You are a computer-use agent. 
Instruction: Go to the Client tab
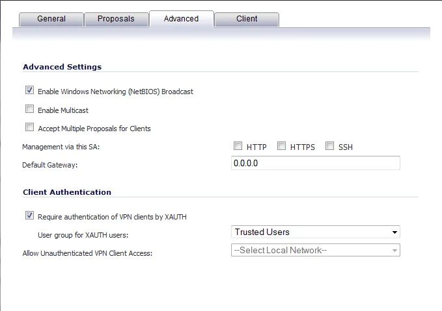click(x=246, y=19)
